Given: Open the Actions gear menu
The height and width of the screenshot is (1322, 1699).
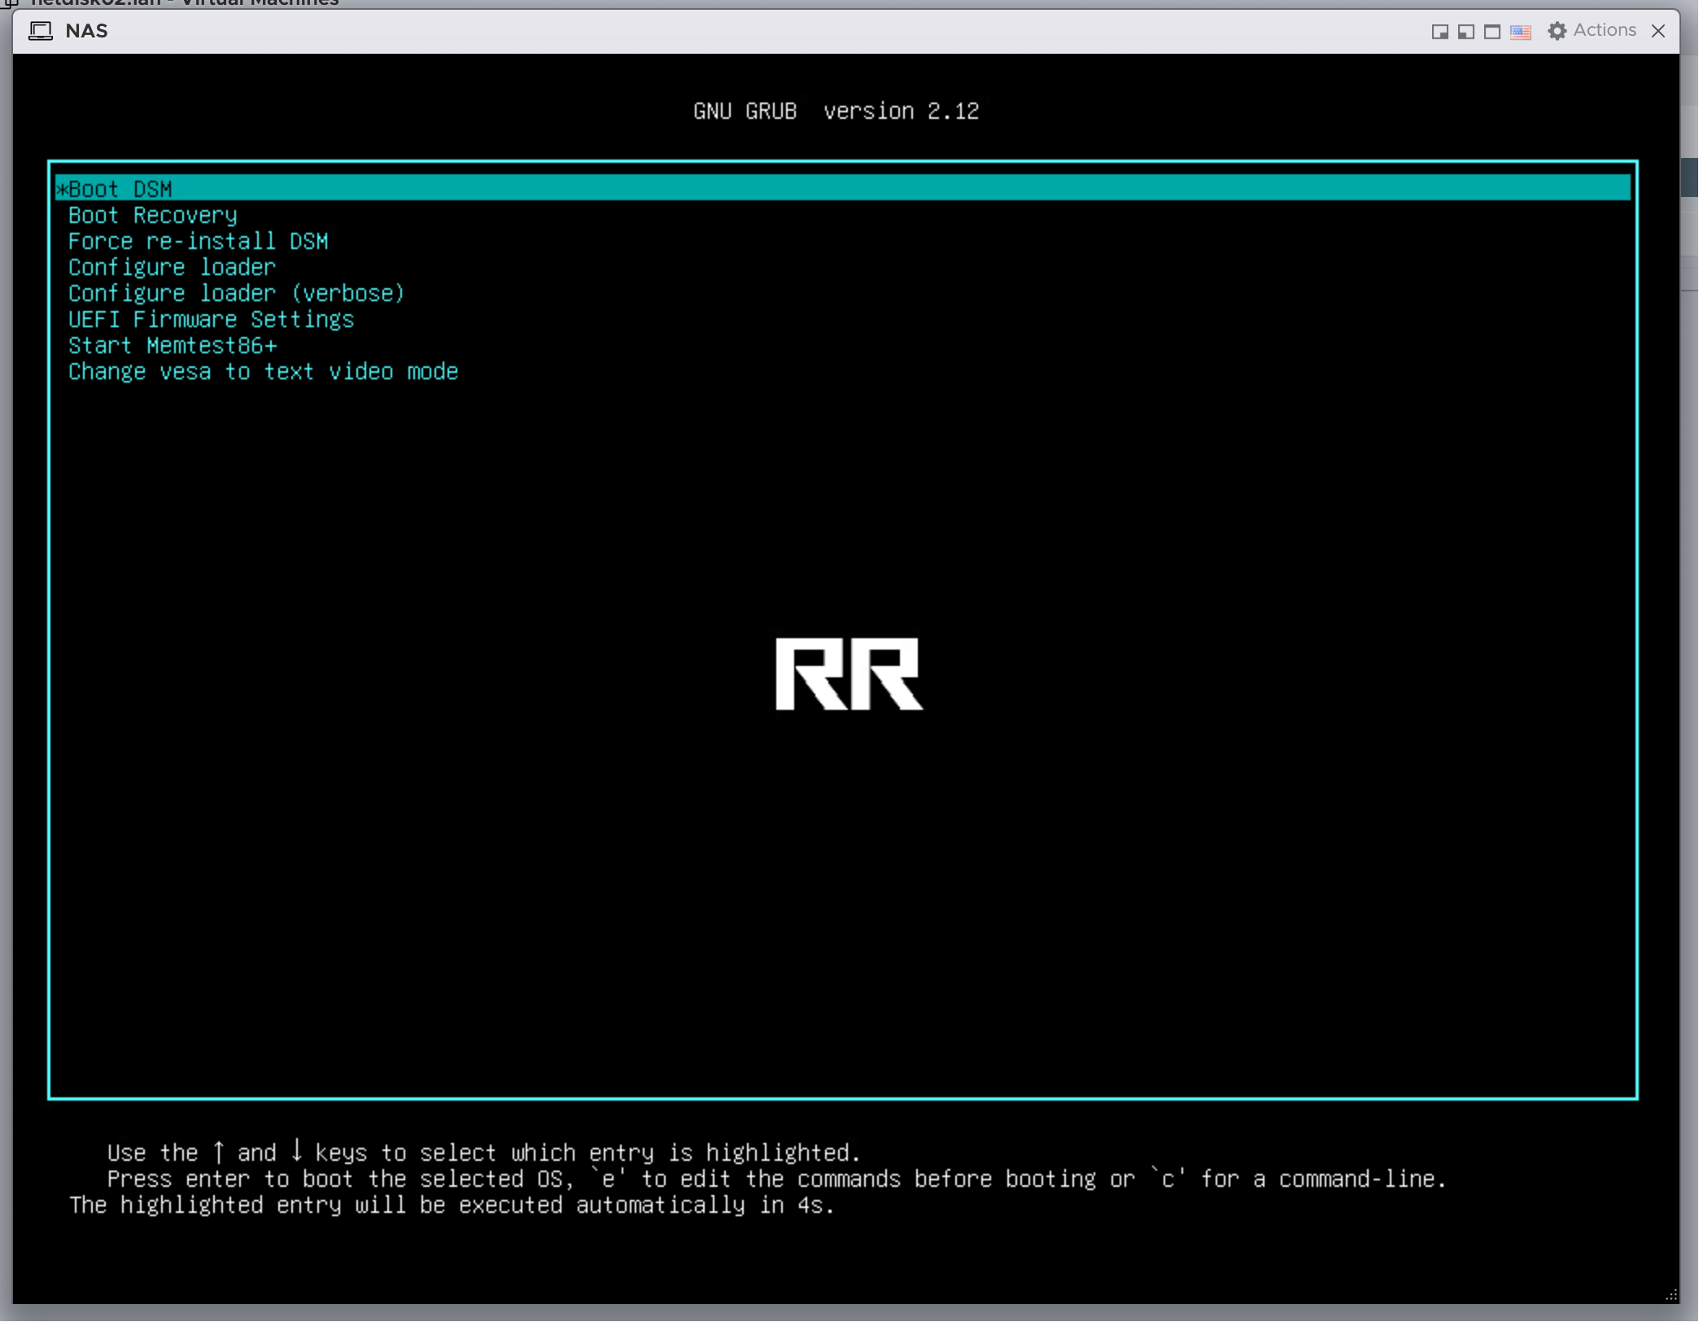Looking at the screenshot, I should click(1592, 31).
